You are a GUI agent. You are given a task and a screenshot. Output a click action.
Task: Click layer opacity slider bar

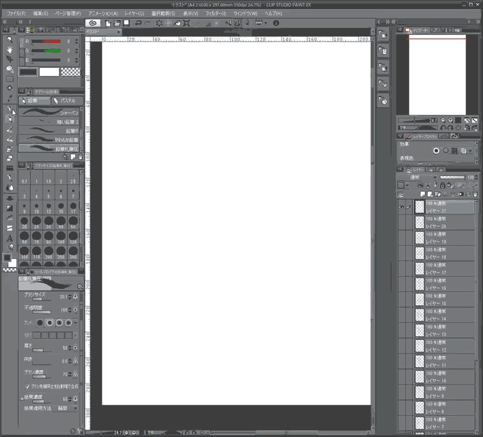pos(452,177)
